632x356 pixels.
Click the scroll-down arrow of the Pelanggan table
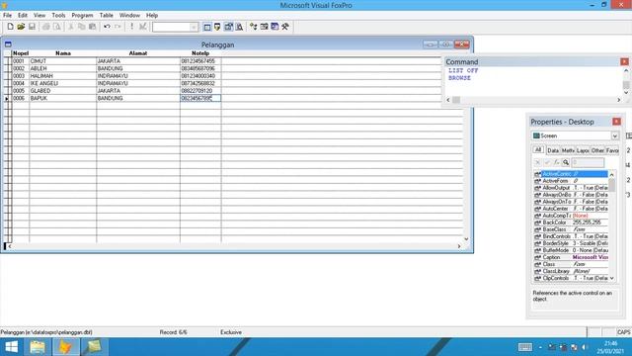[x=466, y=239]
